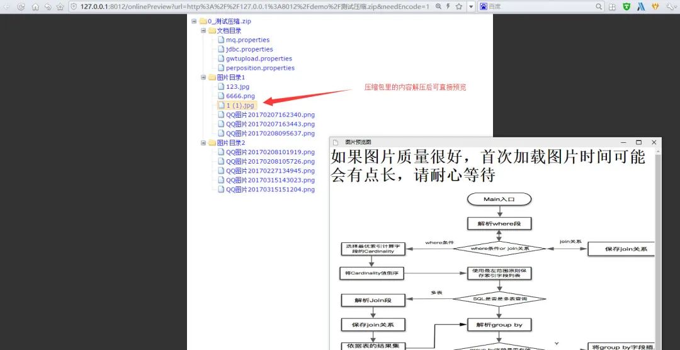This screenshot has height=350, width=680.
Task: Preview the 6666.png image
Action: (241, 96)
